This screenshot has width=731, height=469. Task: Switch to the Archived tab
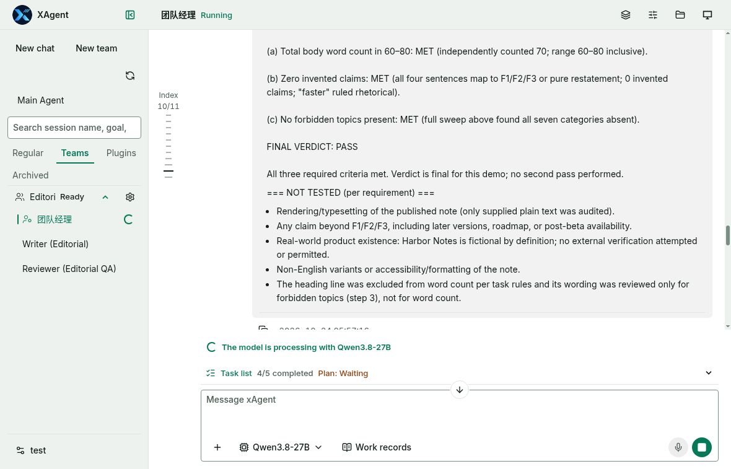coord(30,175)
